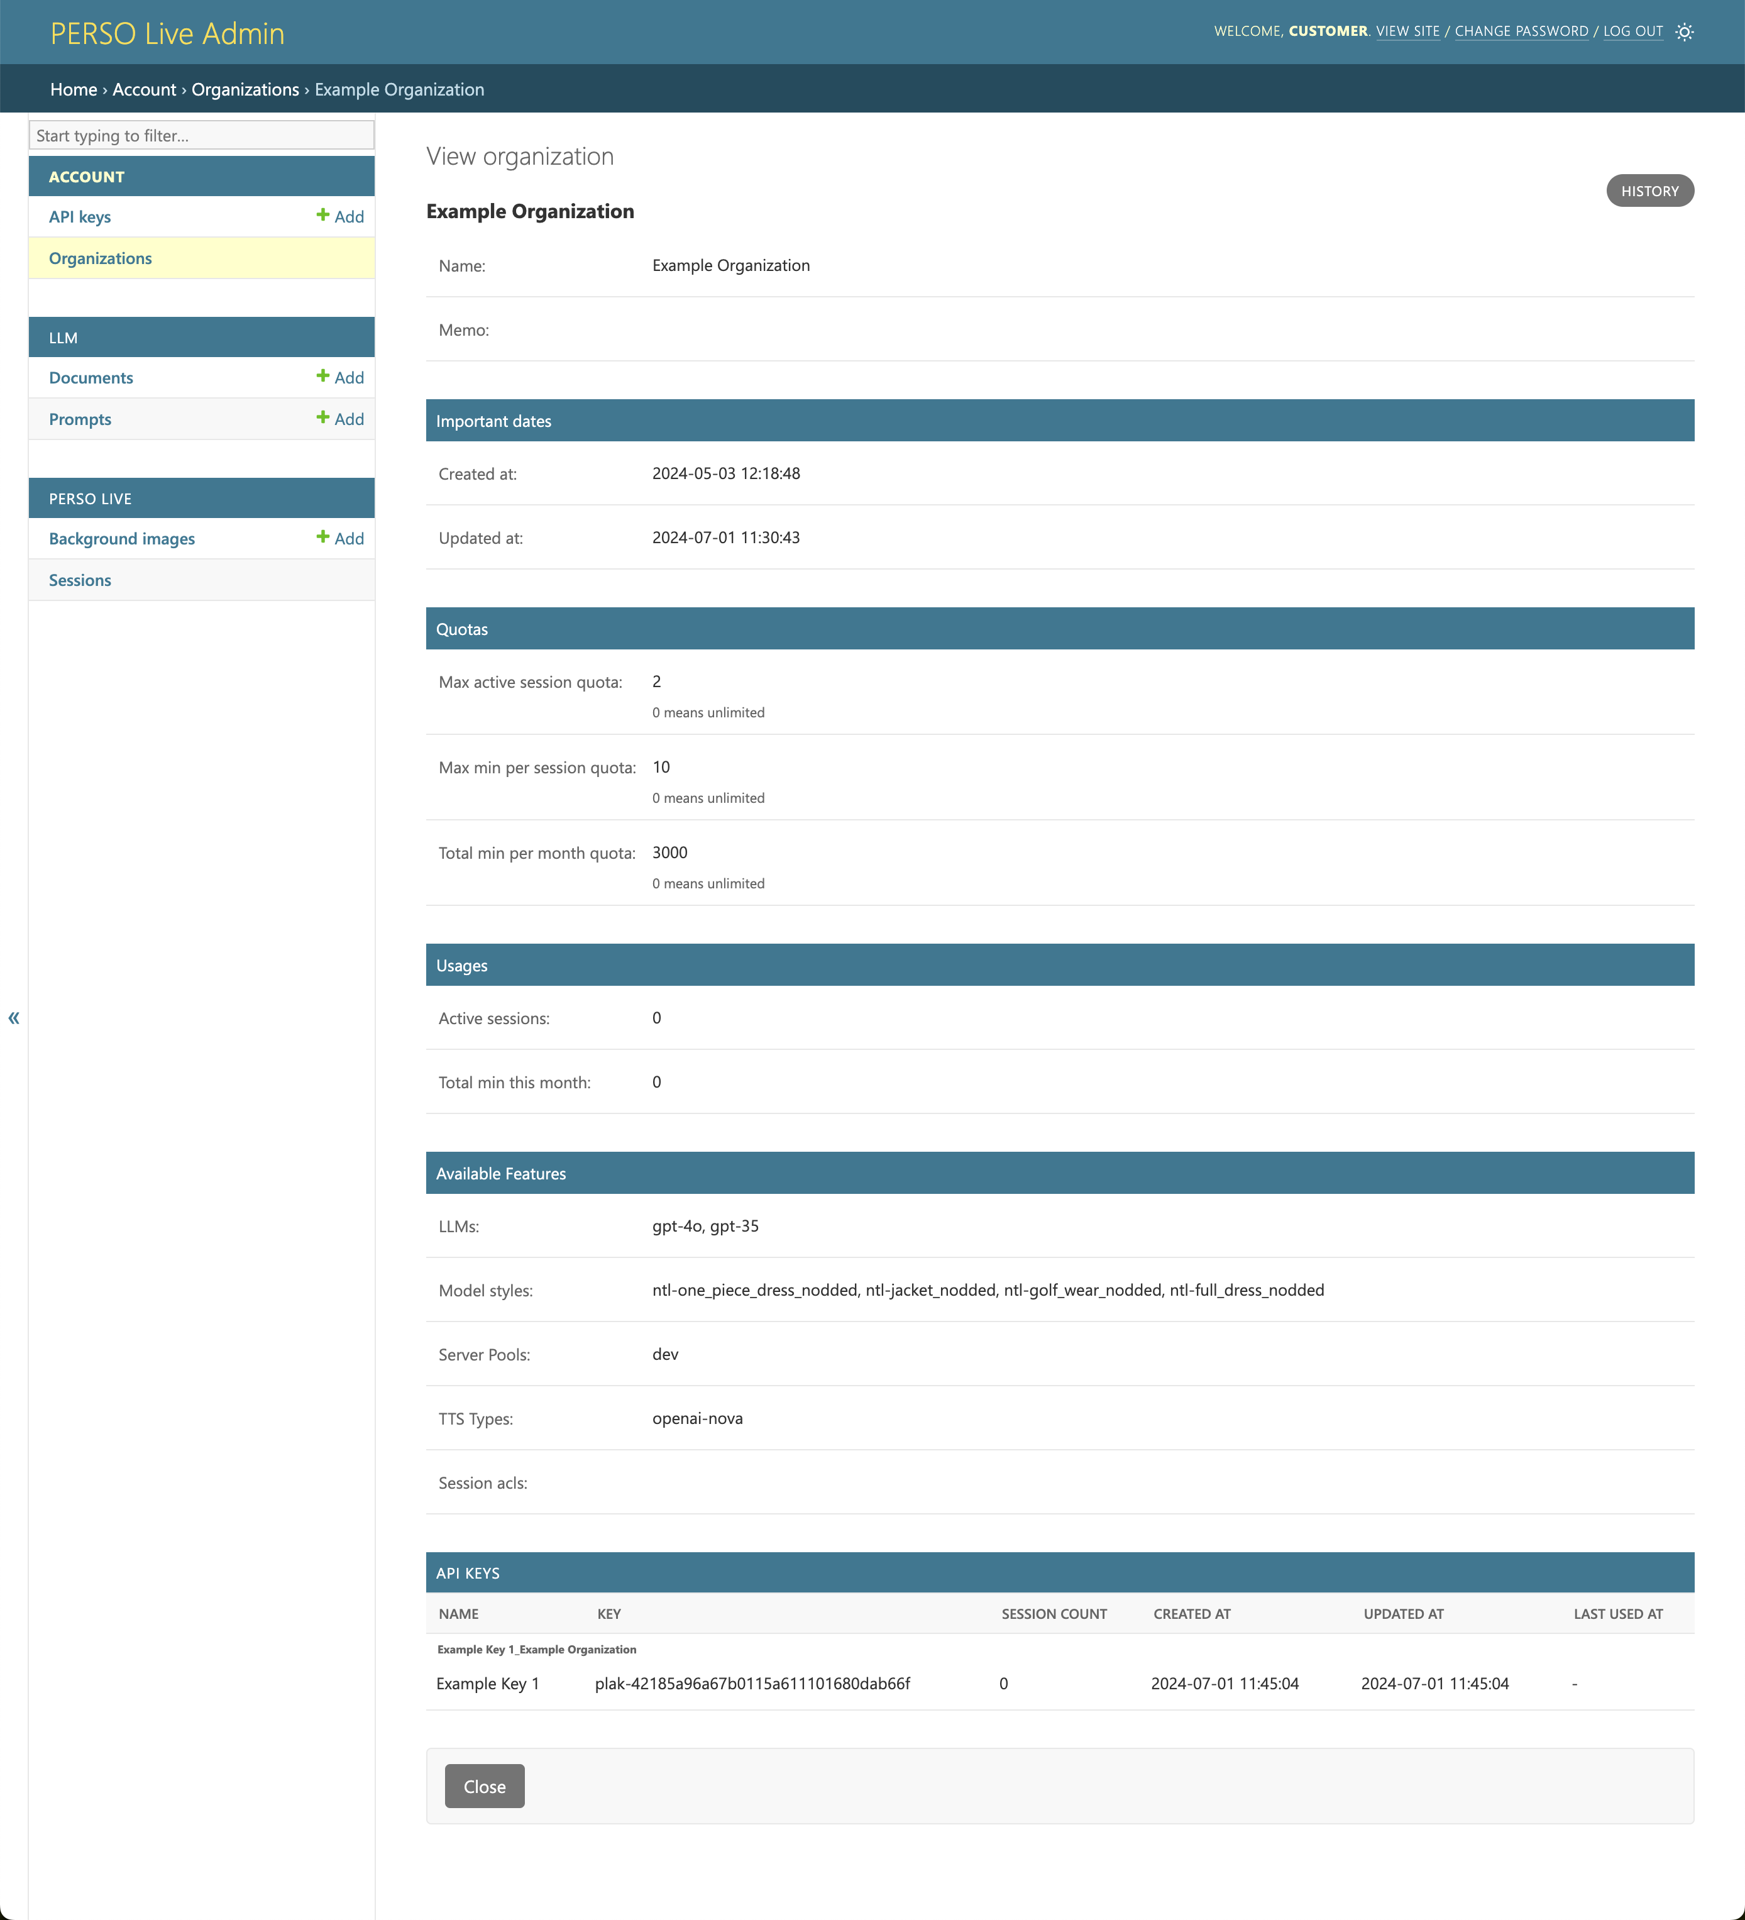Toggle the light/dark theme sun icon
The image size is (1745, 1920).
pos(1684,31)
